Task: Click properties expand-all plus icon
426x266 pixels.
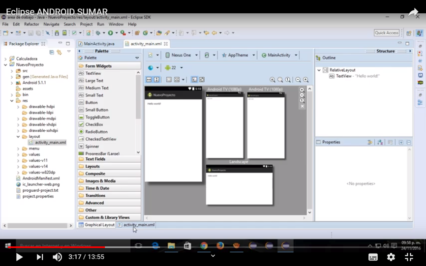Action: (401, 142)
